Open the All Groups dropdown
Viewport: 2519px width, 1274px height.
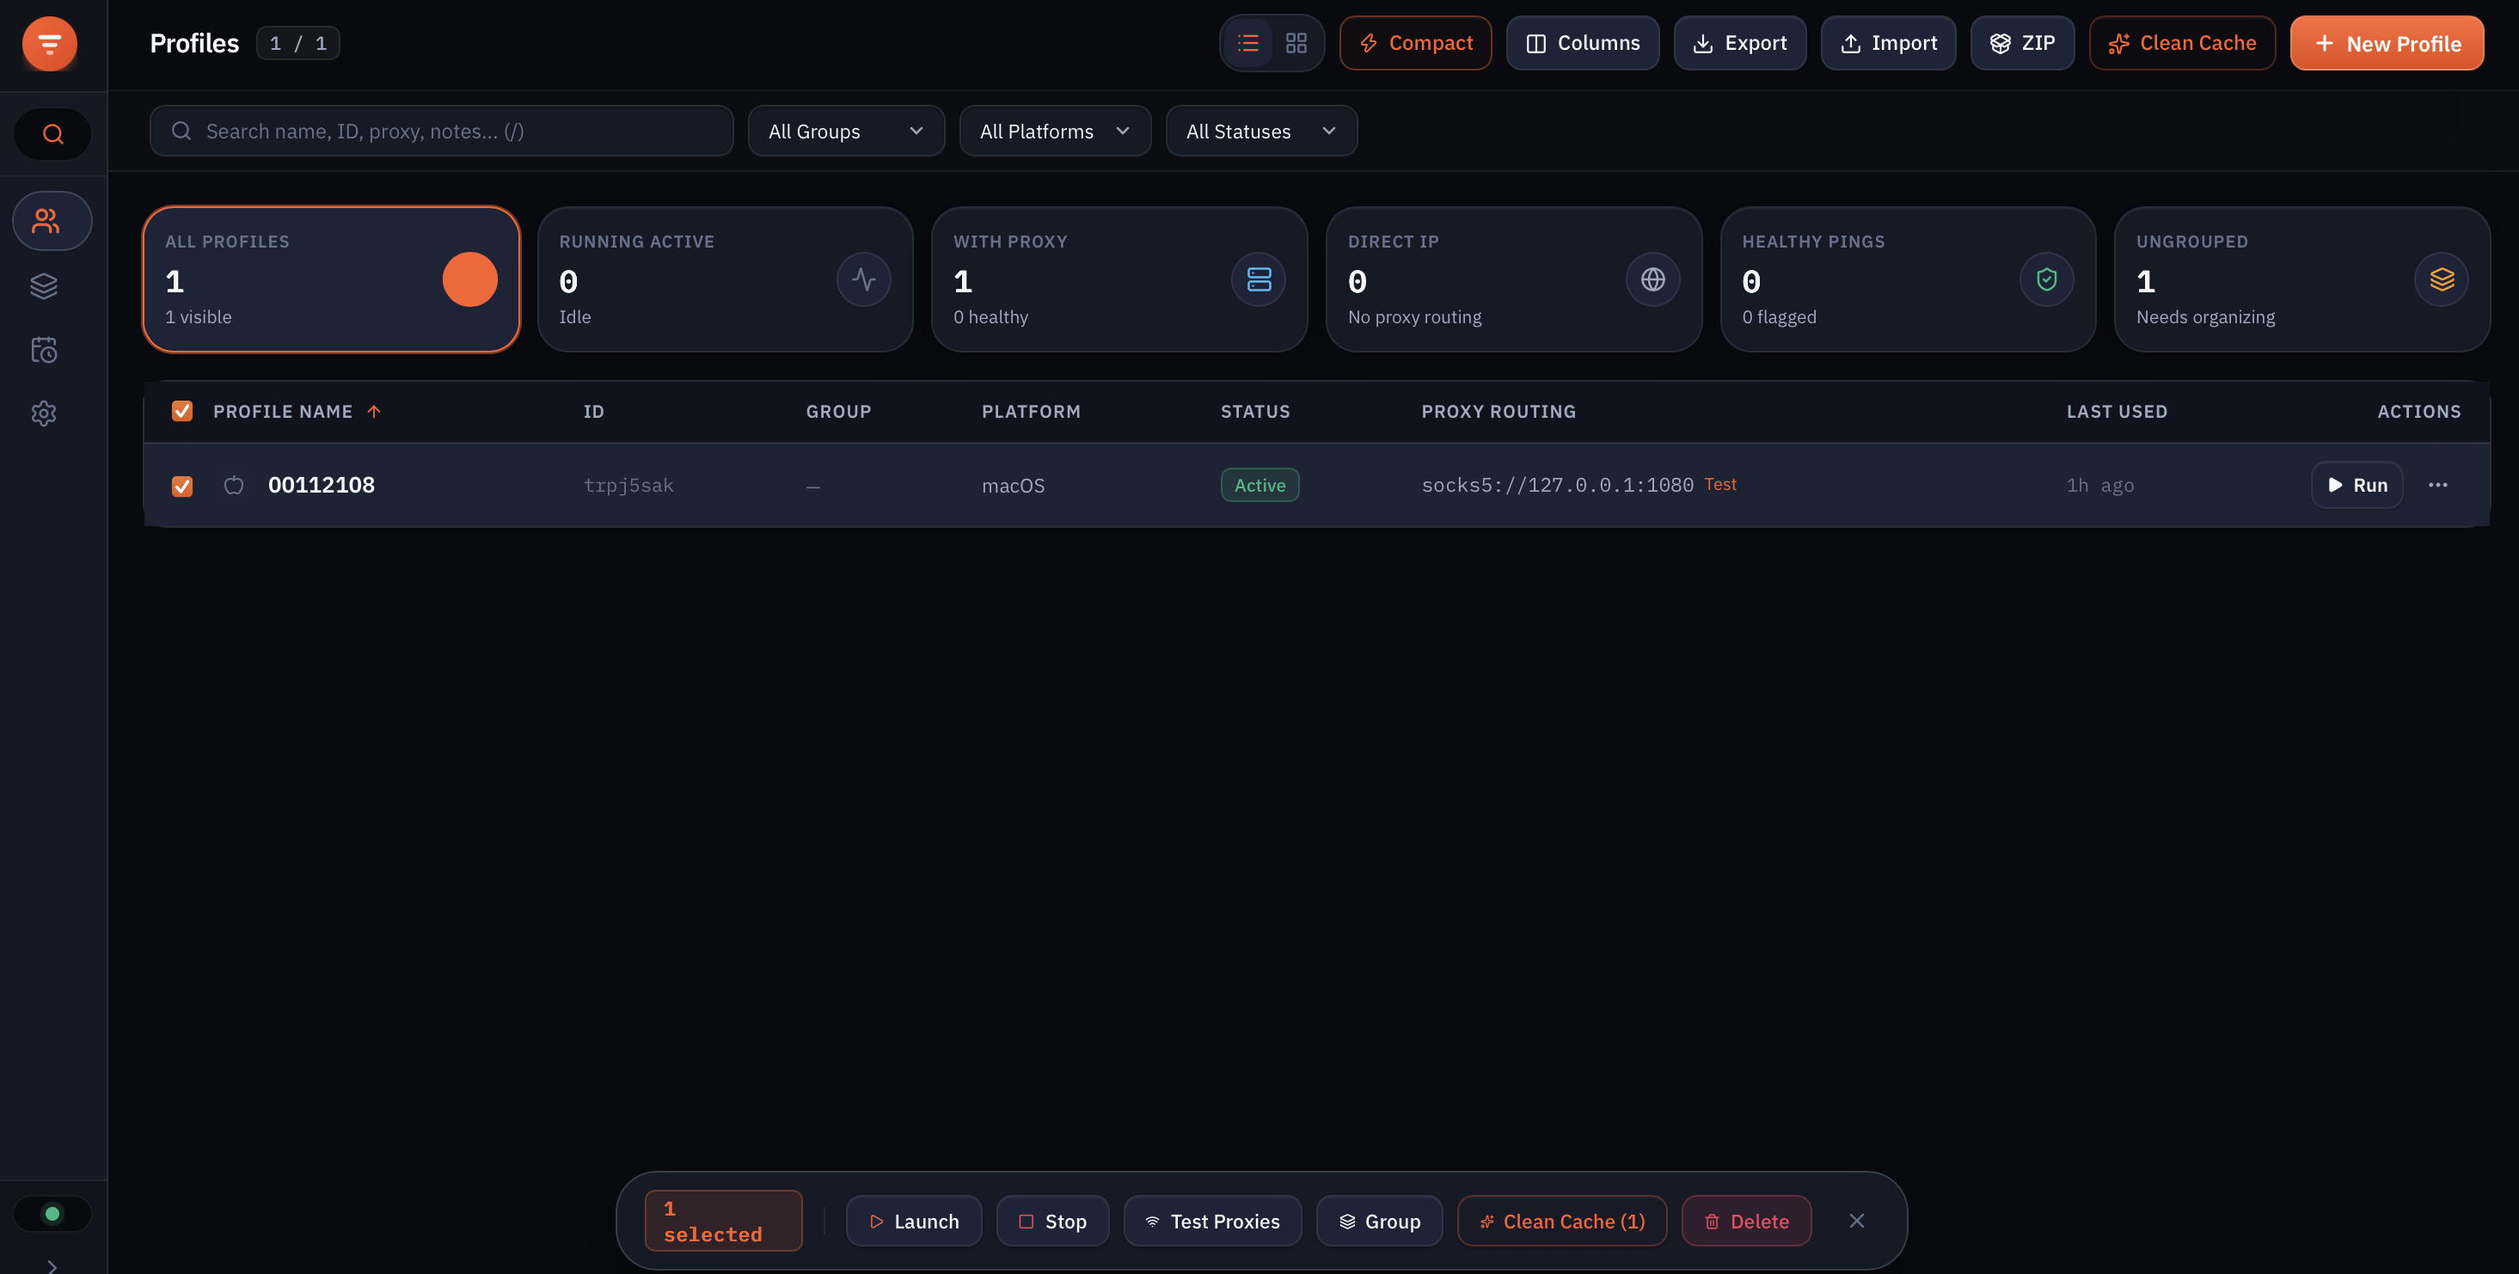point(846,131)
